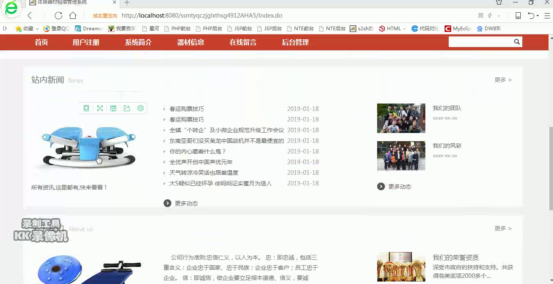Open the Dreamweaver bookmark
Image resolution: width=553 pixels, height=284 pixels.
click(89, 29)
